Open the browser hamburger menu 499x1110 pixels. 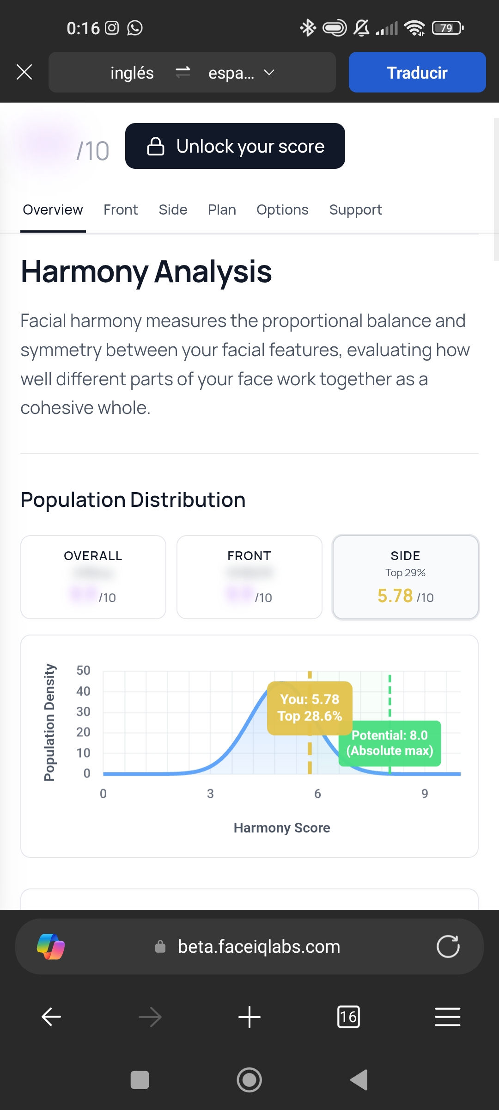447,1017
